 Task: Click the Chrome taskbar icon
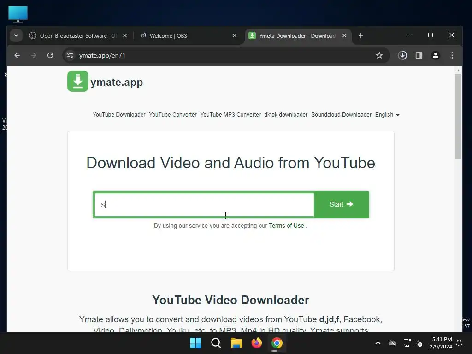pyautogui.click(x=277, y=343)
